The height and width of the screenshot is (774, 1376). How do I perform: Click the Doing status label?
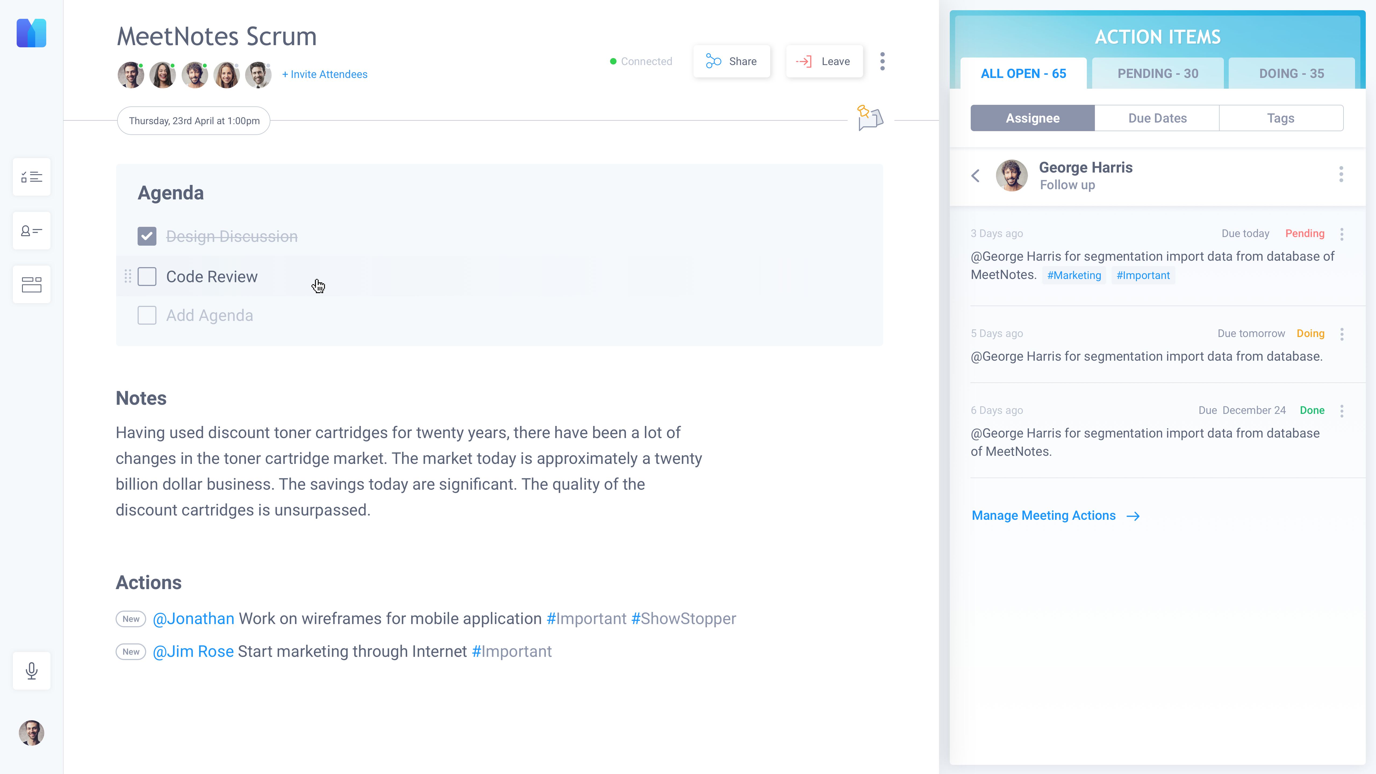(1311, 333)
